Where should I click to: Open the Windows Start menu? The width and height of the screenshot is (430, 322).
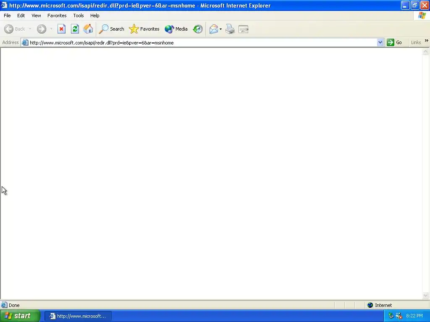pos(20,316)
